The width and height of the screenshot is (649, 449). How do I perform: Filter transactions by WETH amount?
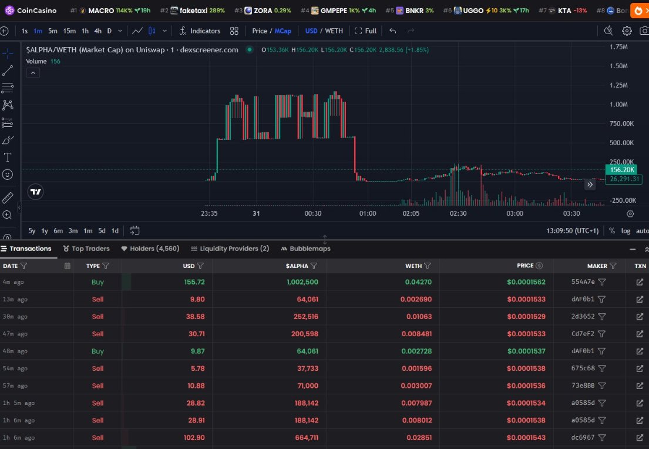click(428, 266)
